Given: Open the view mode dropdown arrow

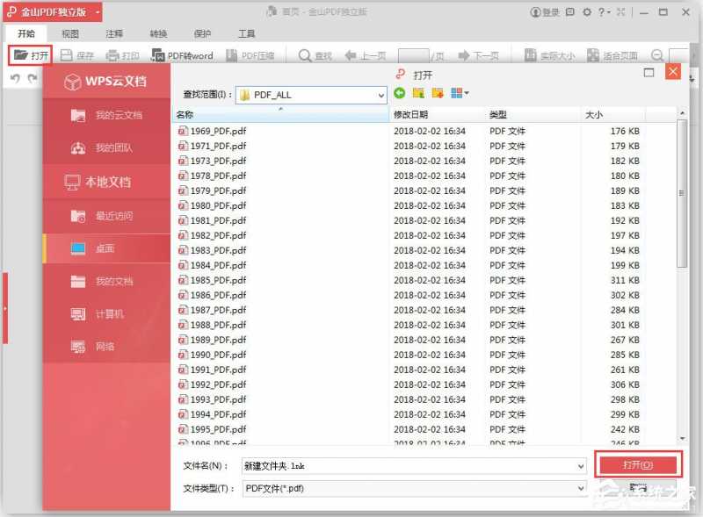Looking at the screenshot, I should [467, 93].
